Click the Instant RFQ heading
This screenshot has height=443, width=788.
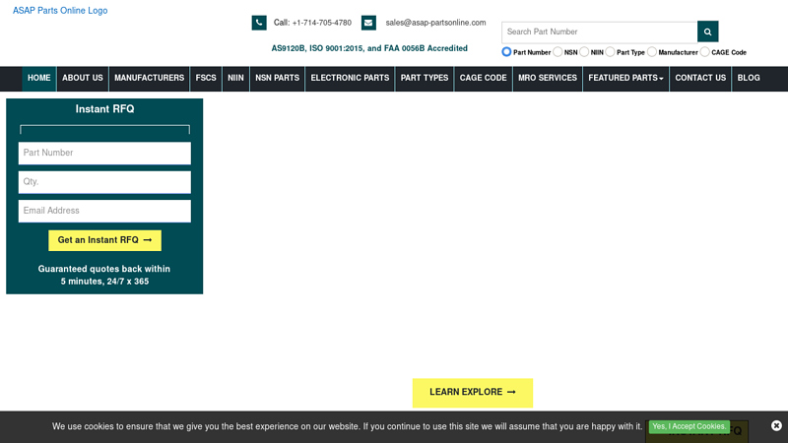pyautogui.click(x=104, y=109)
